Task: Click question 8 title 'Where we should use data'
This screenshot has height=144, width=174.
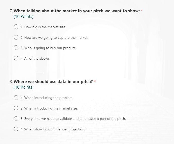Action: click(53, 82)
